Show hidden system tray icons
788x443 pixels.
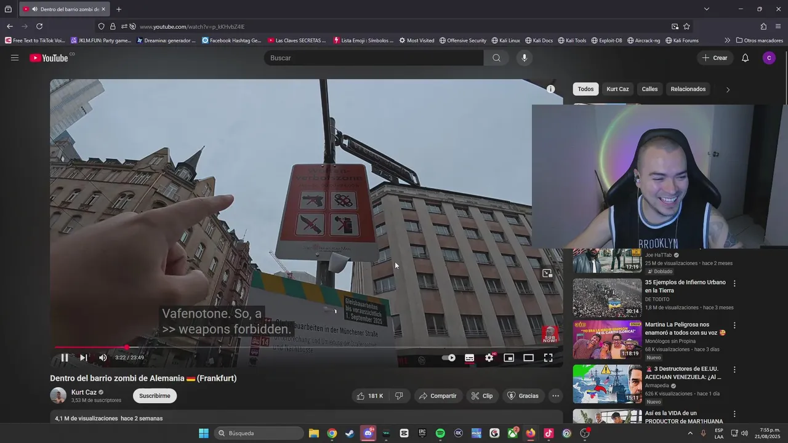coord(689,433)
